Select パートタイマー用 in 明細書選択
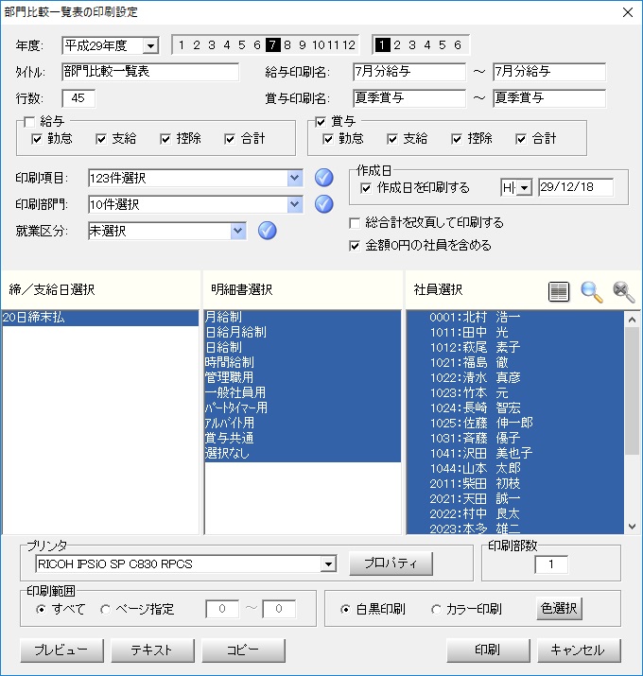643x676 pixels. (303, 407)
